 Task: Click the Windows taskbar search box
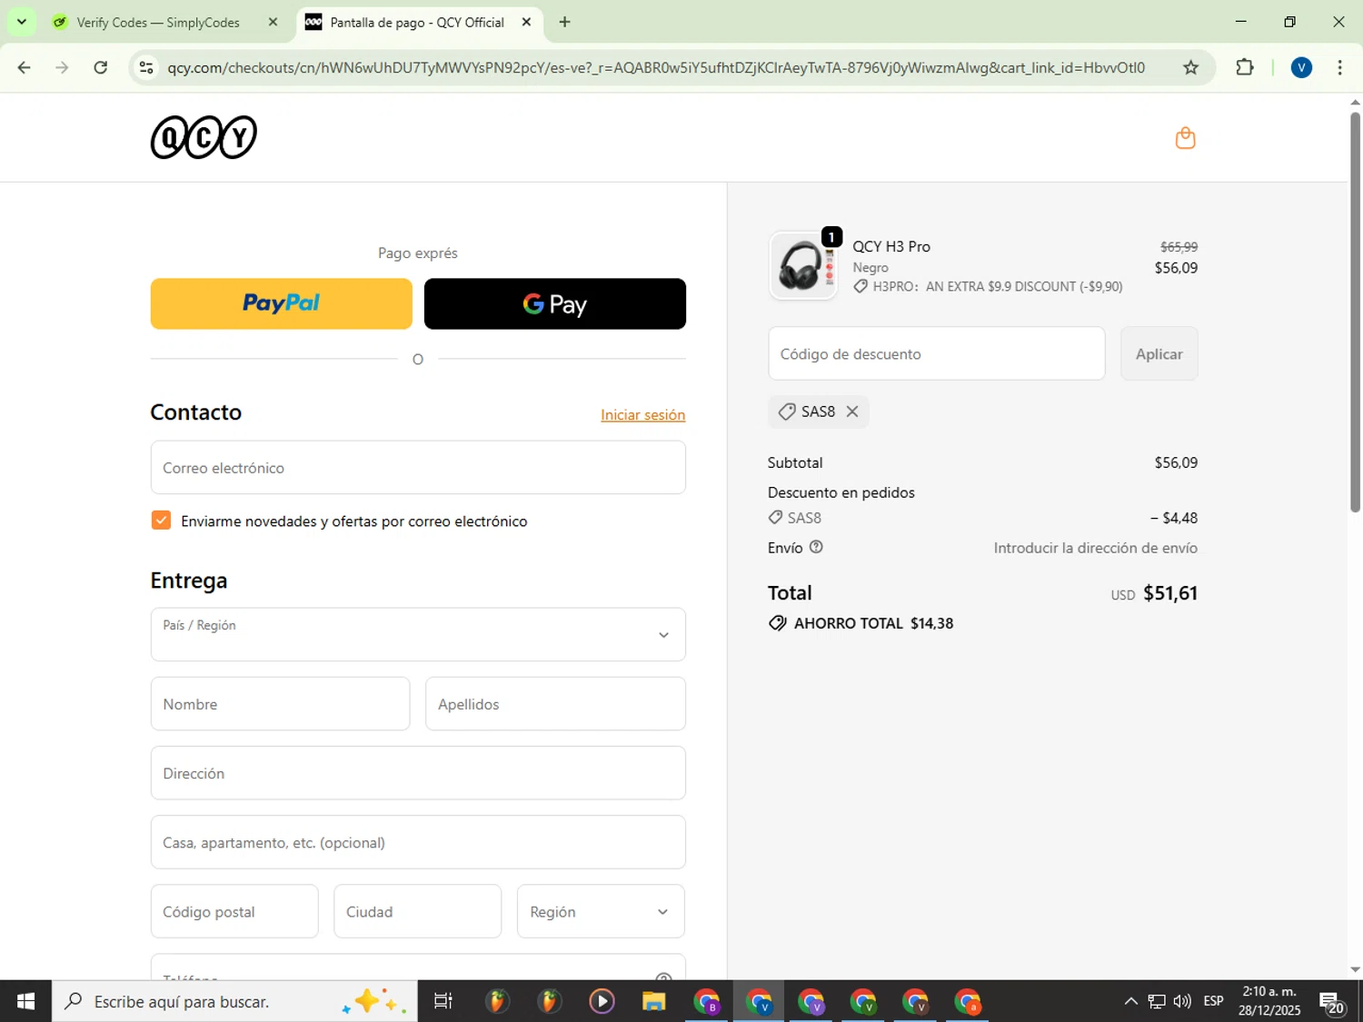(x=234, y=1001)
